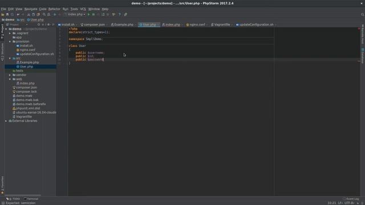The height and width of the screenshot is (205, 365).
Task: Collapse the demo project root node
Action: (6, 29)
